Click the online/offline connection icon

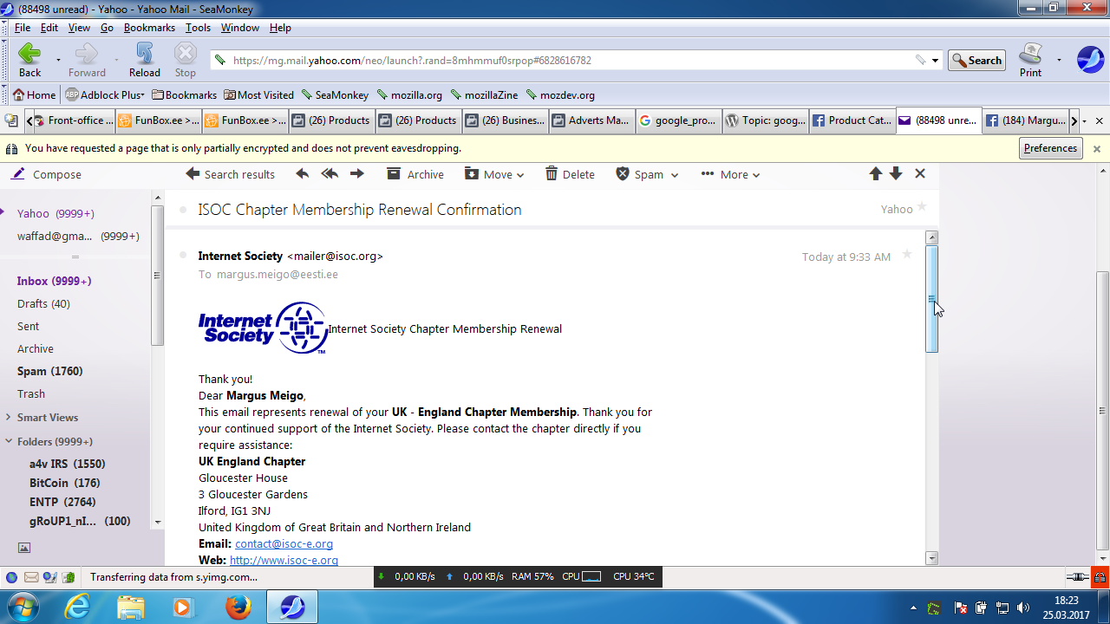pos(1078,577)
